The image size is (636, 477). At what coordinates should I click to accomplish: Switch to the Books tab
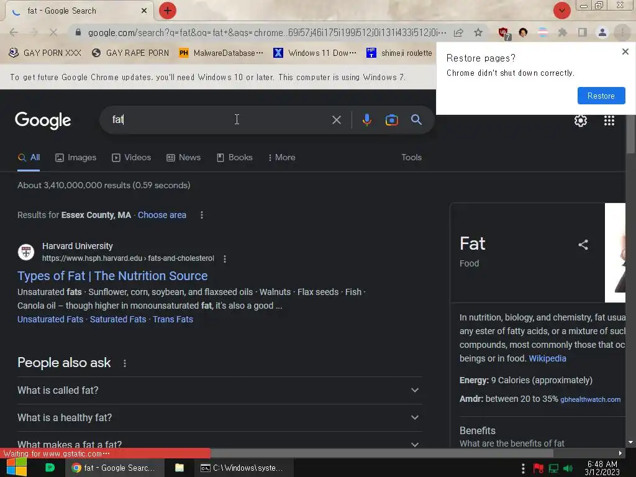pyautogui.click(x=234, y=157)
